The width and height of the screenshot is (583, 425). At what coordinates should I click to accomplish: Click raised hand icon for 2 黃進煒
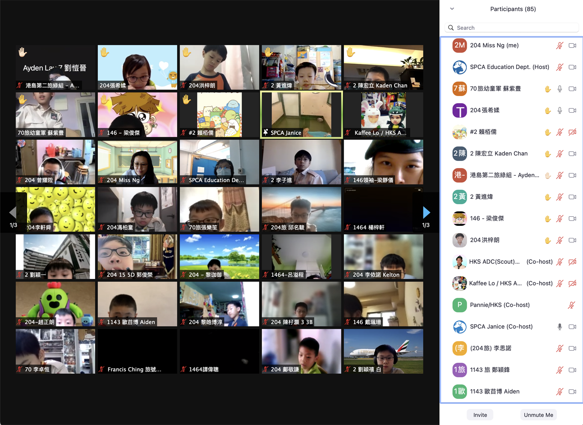[x=547, y=197]
